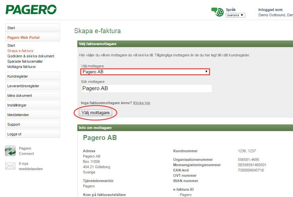Click the IBAN-nummer label
The width and height of the screenshot is (293, 197).
(x=186, y=181)
